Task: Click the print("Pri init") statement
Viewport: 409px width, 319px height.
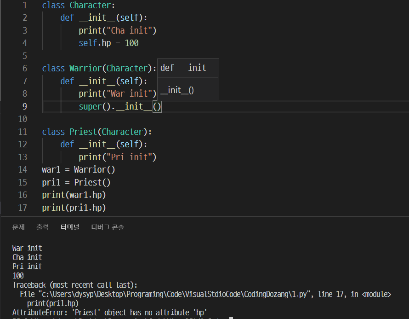Action: (117, 157)
